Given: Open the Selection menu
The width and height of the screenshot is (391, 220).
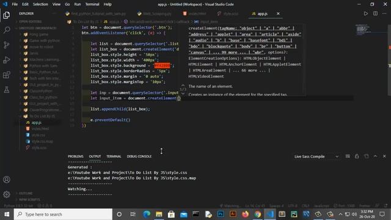Looking at the screenshot, I should tap(40, 4).
